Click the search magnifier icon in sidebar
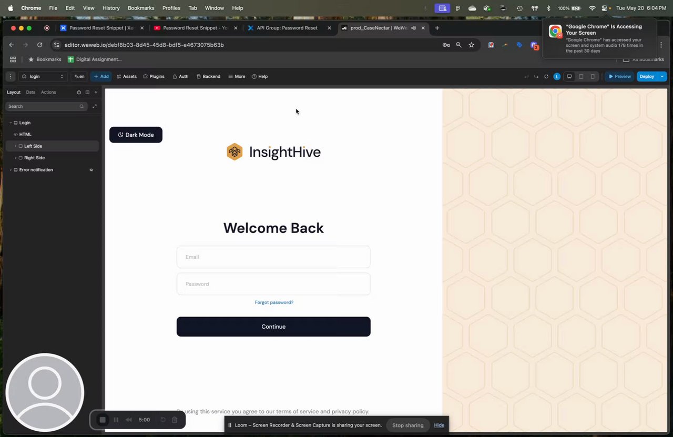 pos(81,106)
